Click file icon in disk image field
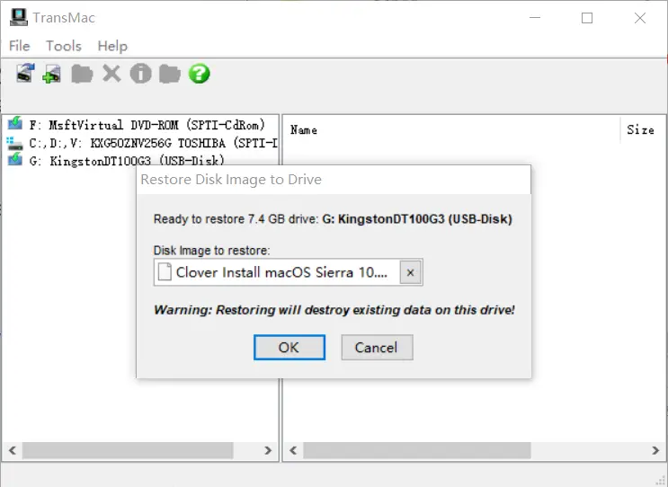 click(x=165, y=272)
